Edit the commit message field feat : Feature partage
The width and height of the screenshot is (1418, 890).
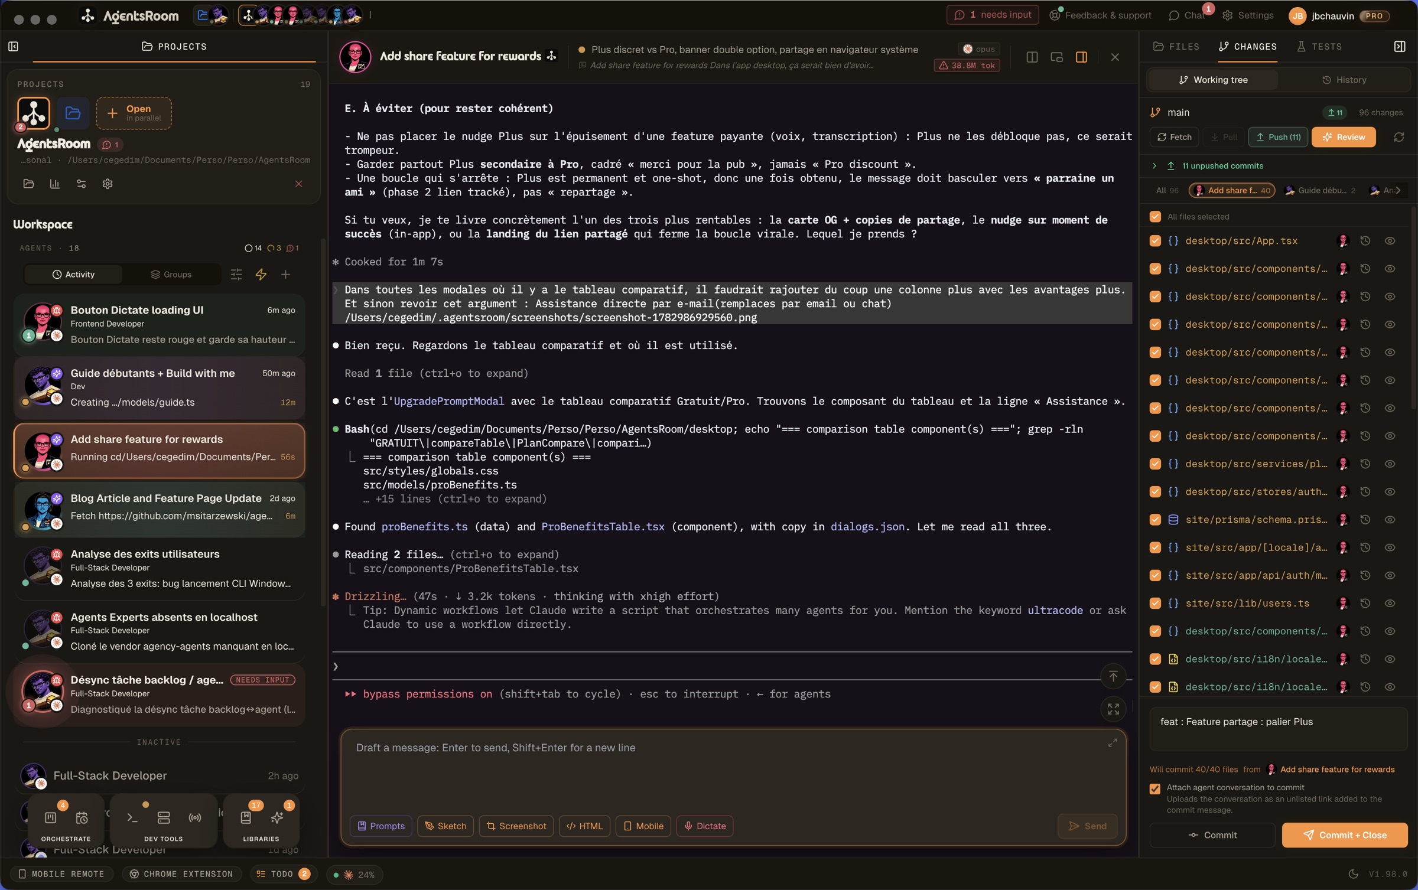1278,730
